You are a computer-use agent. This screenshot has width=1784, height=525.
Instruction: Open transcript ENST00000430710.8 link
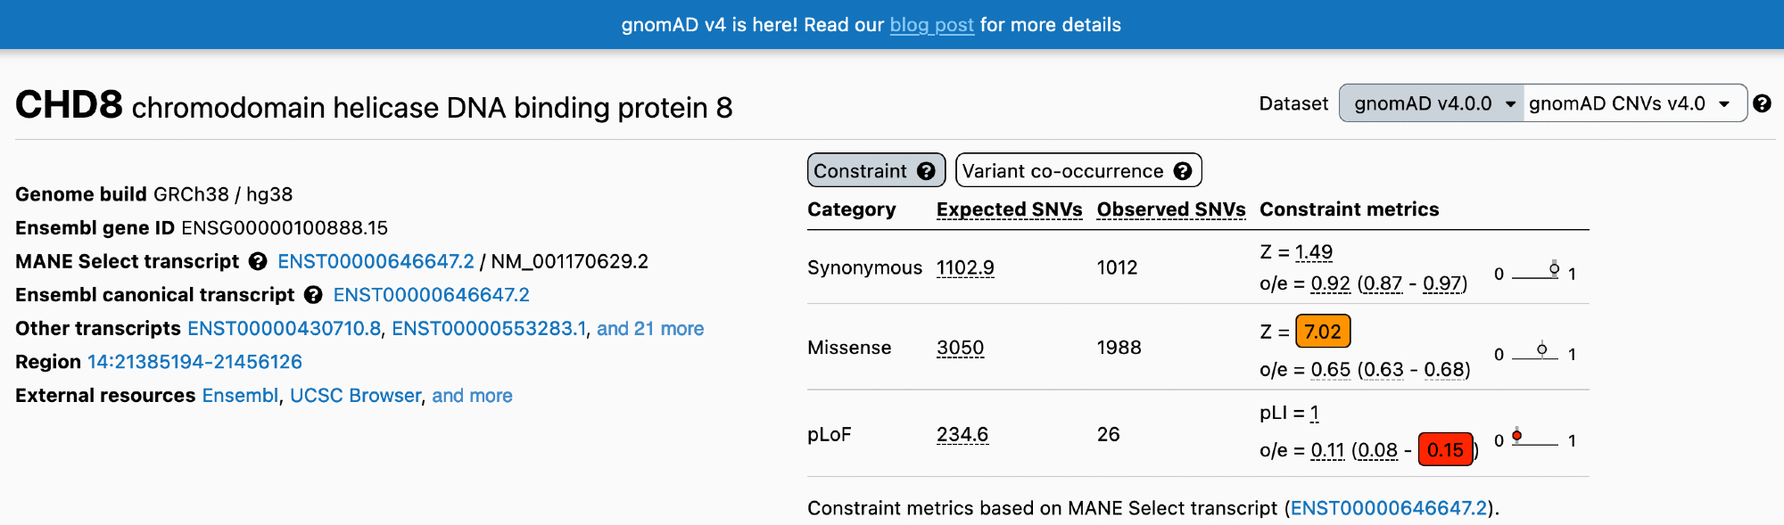pyautogui.click(x=284, y=329)
